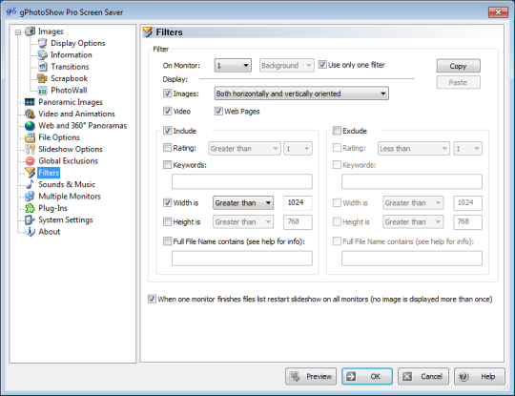This screenshot has width=515, height=396.
Task: Click the Sounds & Music note icon
Action: coord(30,184)
